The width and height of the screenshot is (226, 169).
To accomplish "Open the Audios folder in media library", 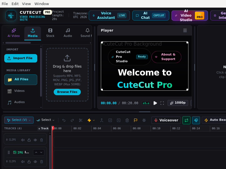I will 21,102.
